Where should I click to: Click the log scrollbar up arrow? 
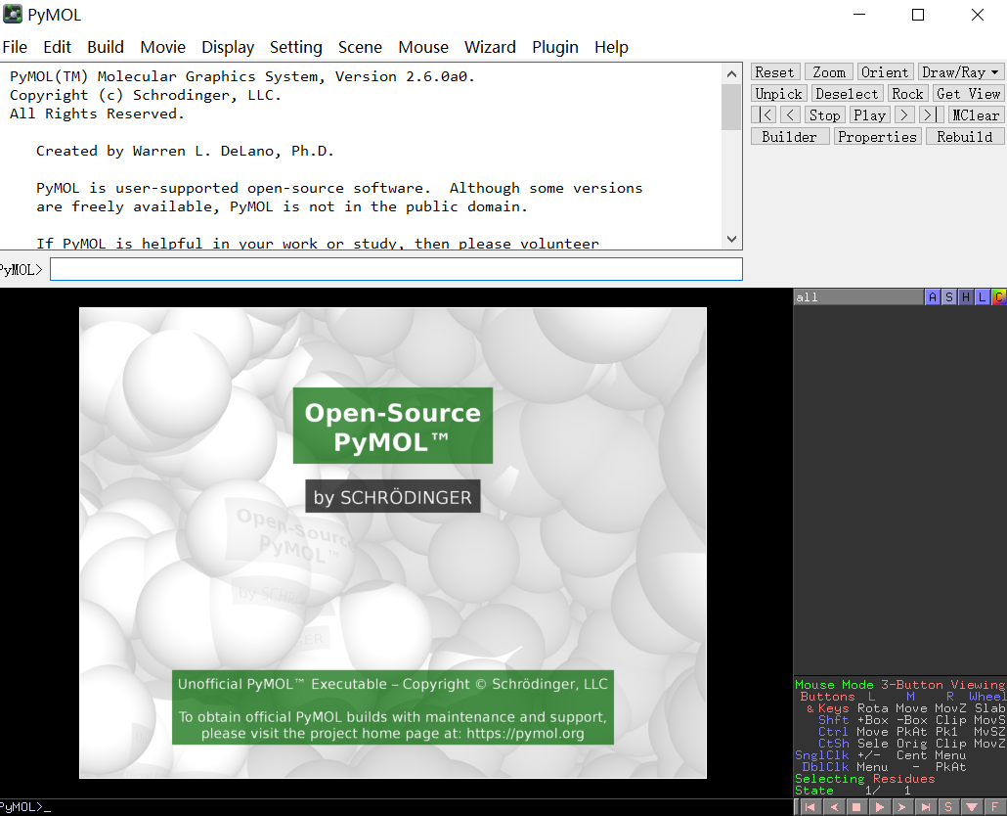731,73
